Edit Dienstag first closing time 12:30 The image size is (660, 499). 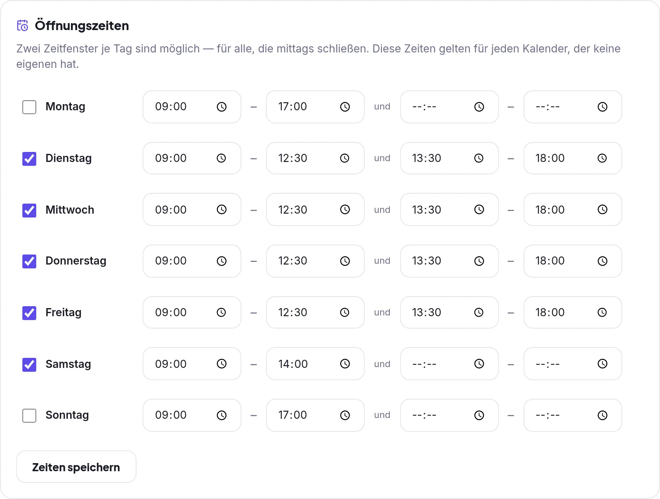point(315,158)
